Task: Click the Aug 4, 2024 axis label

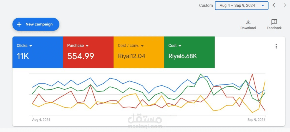Action: [41, 120]
